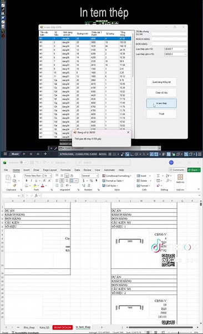The image size is (203, 334).
Task: Expand Format as Table menu
Action: 113,180
